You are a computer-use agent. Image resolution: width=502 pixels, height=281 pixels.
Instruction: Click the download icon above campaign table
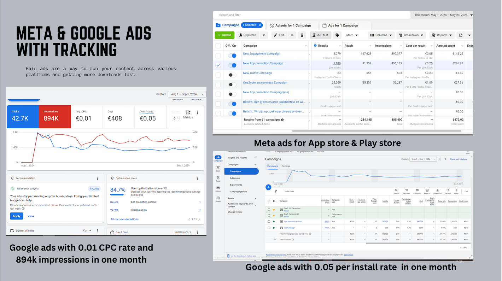[x=437, y=191]
